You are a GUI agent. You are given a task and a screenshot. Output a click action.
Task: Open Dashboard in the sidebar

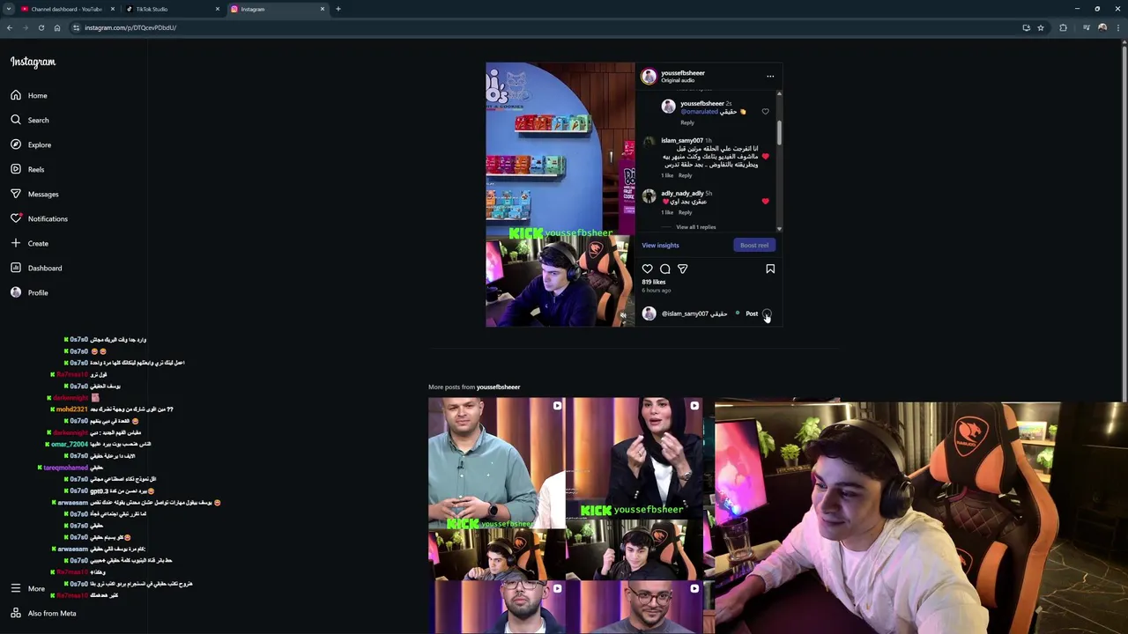[36, 268]
